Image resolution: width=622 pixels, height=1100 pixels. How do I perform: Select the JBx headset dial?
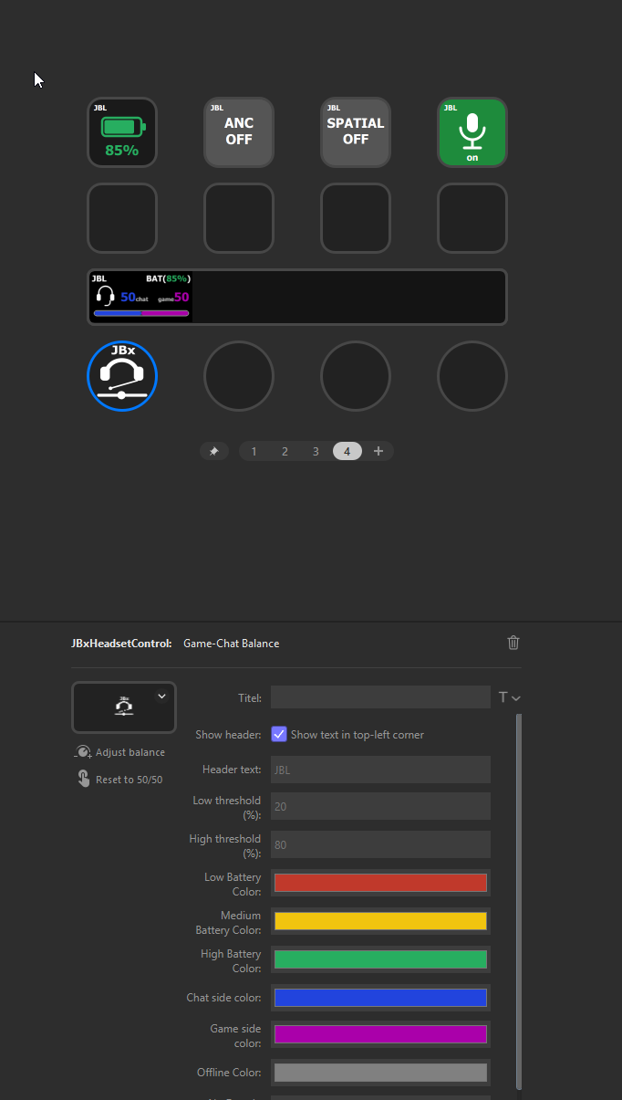(x=122, y=376)
